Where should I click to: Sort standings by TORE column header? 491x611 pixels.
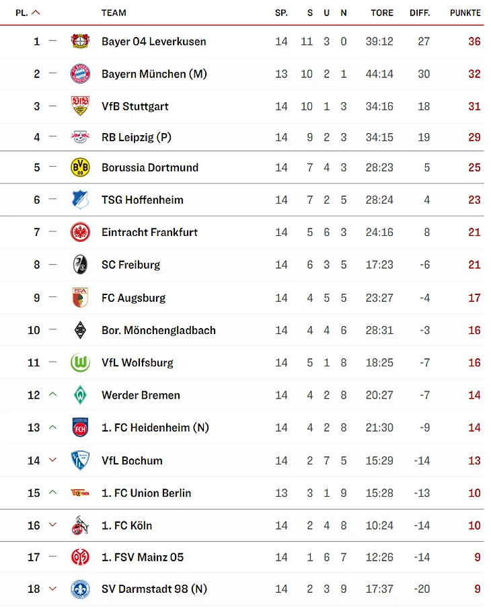(382, 13)
